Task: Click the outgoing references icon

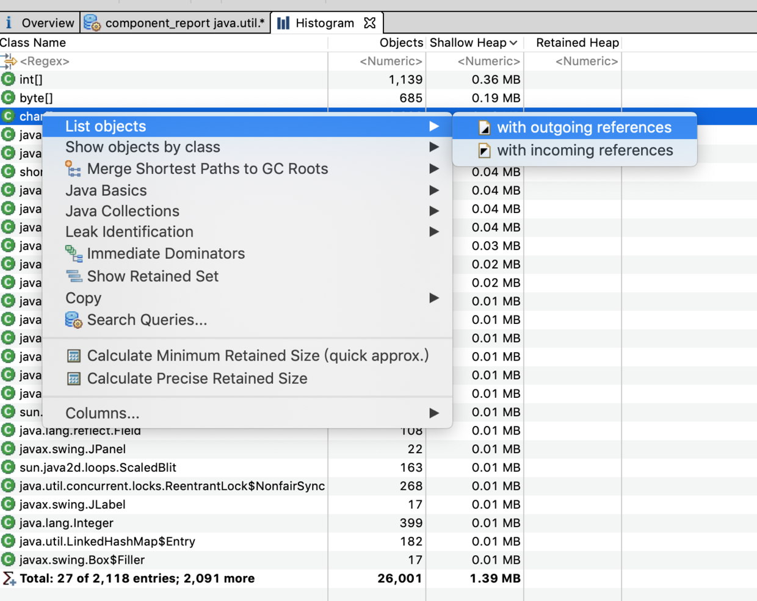Action: pos(485,128)
